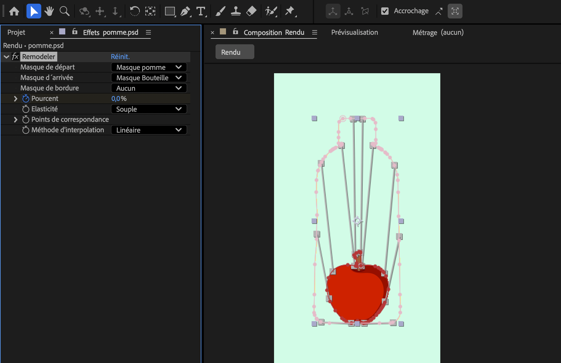The height and width of the screenshot is (363, 561).
Task: Switch to the Prévisualisation tab
Action: coord(354,32)
